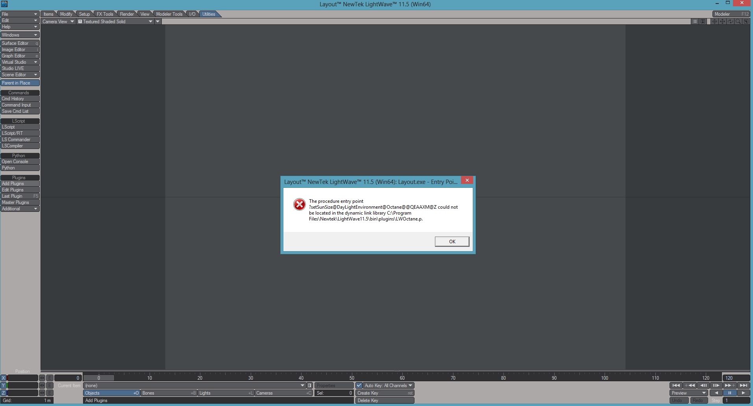Expand the Windows dropdown
Viewport: 753px width, 406px height.
[20, 35]
